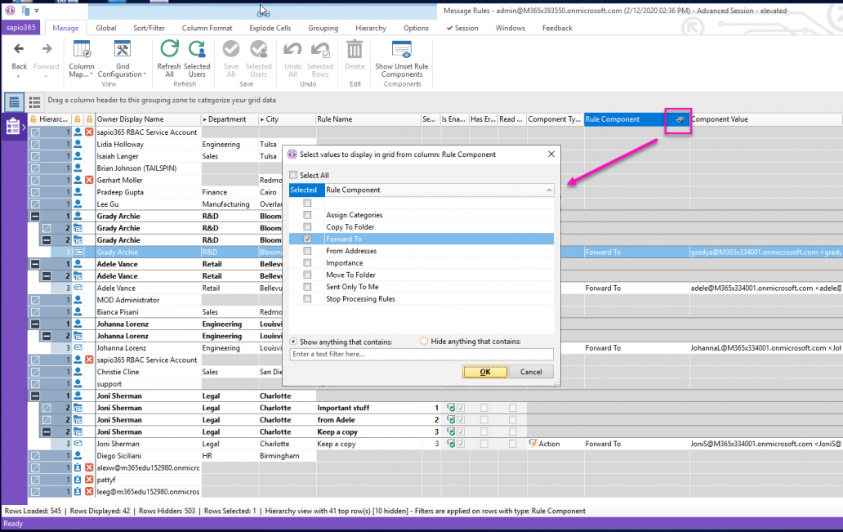Switch to the Global tab
Image resolution: width=843 pixels, height=532 pixels.
[106, 28]
